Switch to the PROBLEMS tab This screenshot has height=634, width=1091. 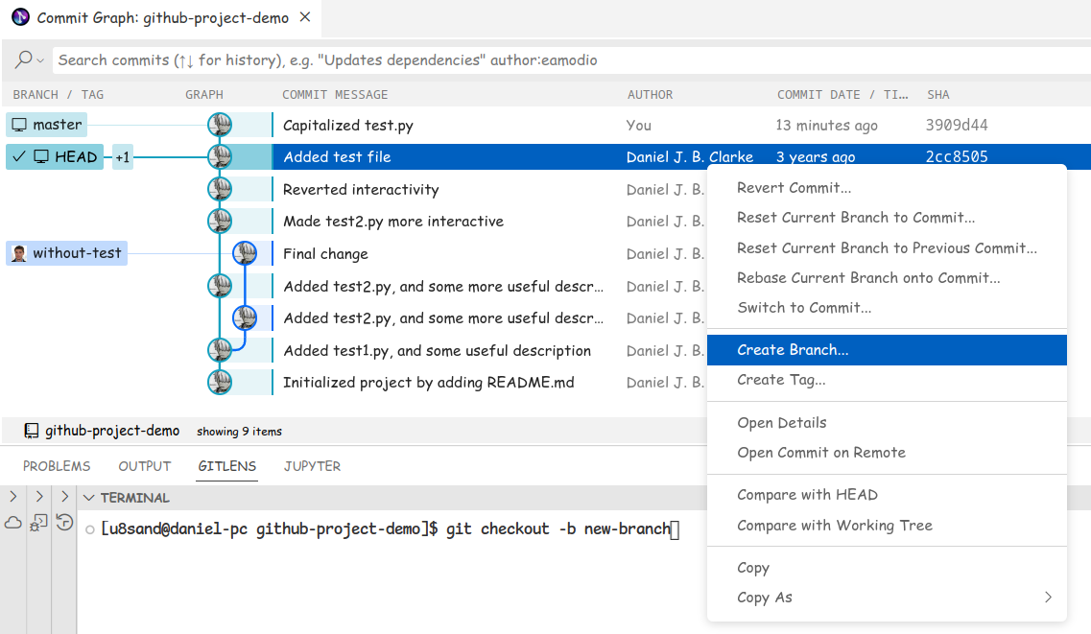click(57, 466)
